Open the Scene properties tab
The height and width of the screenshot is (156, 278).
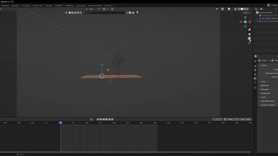pyautogui.click(x=255, y=78)
